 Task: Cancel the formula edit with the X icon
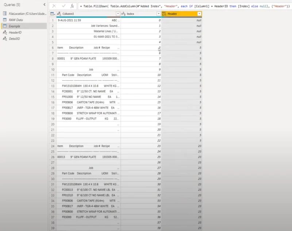point(54,6)
